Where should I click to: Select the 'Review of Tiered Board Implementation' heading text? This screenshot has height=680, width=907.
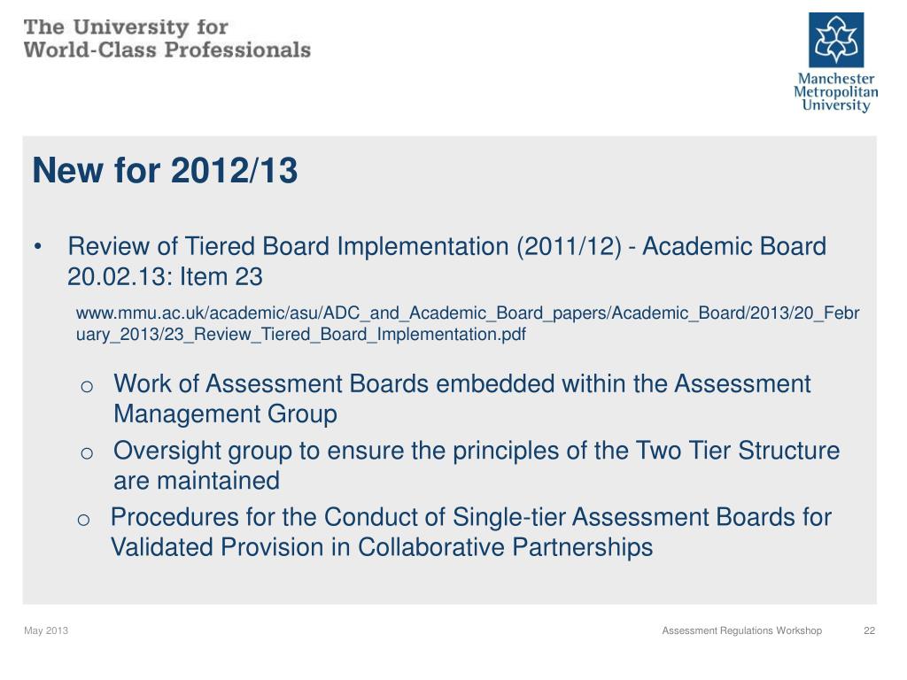(287, 246)
